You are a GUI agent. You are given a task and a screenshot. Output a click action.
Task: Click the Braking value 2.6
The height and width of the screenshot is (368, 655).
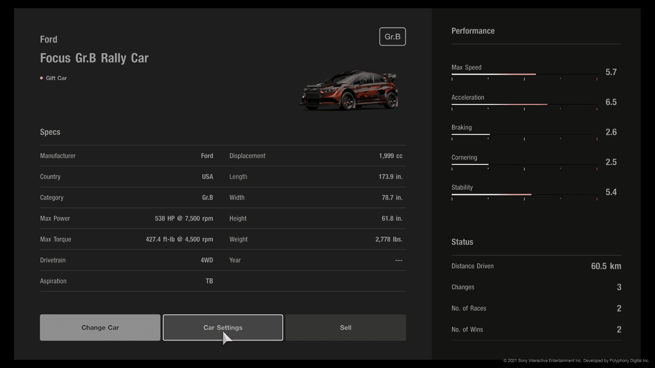(x=611, y=132)
